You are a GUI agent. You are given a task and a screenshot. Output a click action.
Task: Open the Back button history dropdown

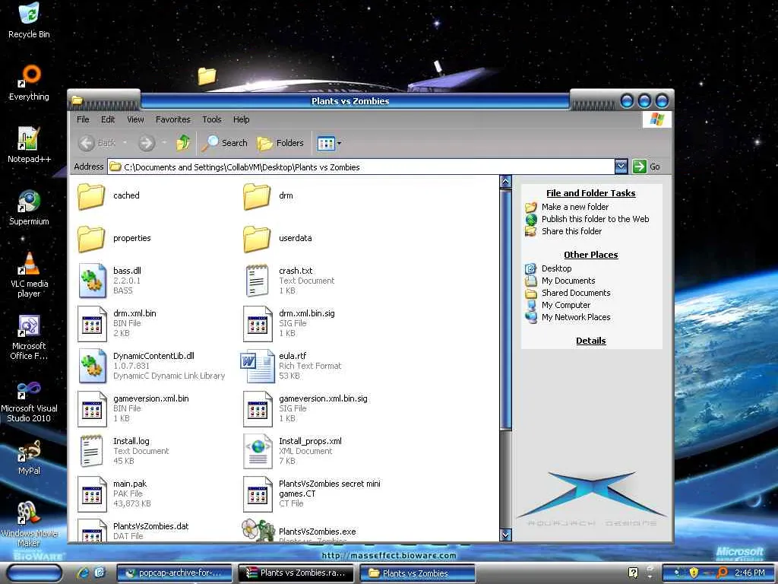coord(125,143)
